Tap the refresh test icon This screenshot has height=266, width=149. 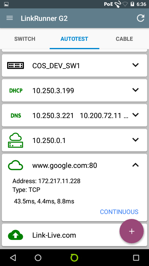tap(141, 18)
